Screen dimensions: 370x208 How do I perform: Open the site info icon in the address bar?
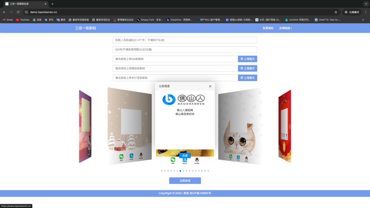[26, 12]
